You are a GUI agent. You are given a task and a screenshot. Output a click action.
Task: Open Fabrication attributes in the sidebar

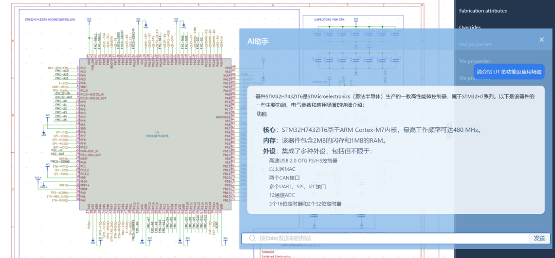tap(483, 11)
